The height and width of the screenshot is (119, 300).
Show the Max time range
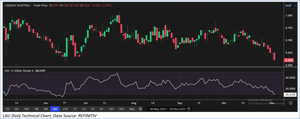point(132,109)
